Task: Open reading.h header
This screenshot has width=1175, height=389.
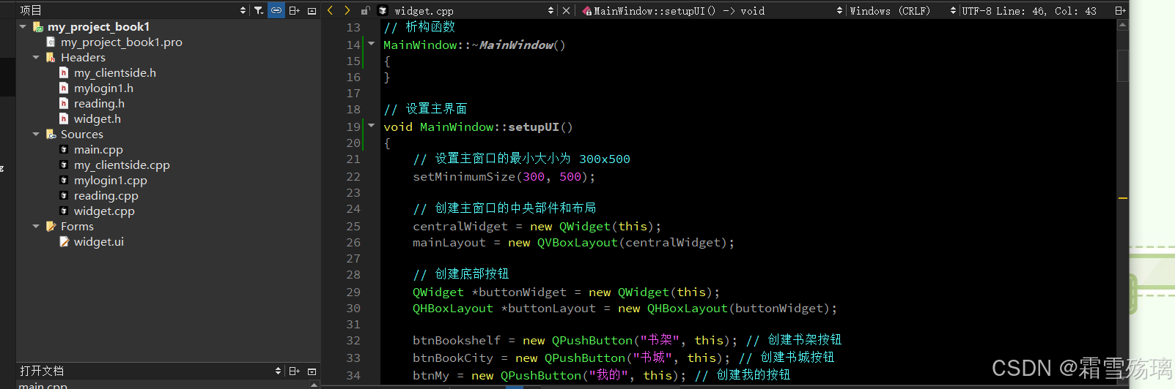Action: click(99, 103)
